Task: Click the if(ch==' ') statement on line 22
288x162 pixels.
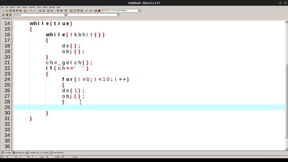Action: click(67, 68)
